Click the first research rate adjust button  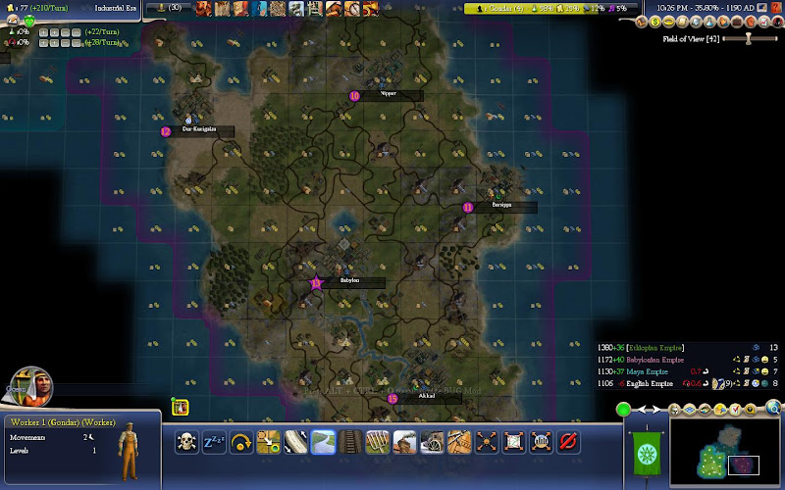(43, 32)
